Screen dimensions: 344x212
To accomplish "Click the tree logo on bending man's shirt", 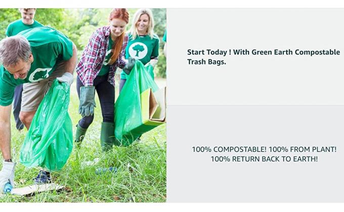I will 39,75.
